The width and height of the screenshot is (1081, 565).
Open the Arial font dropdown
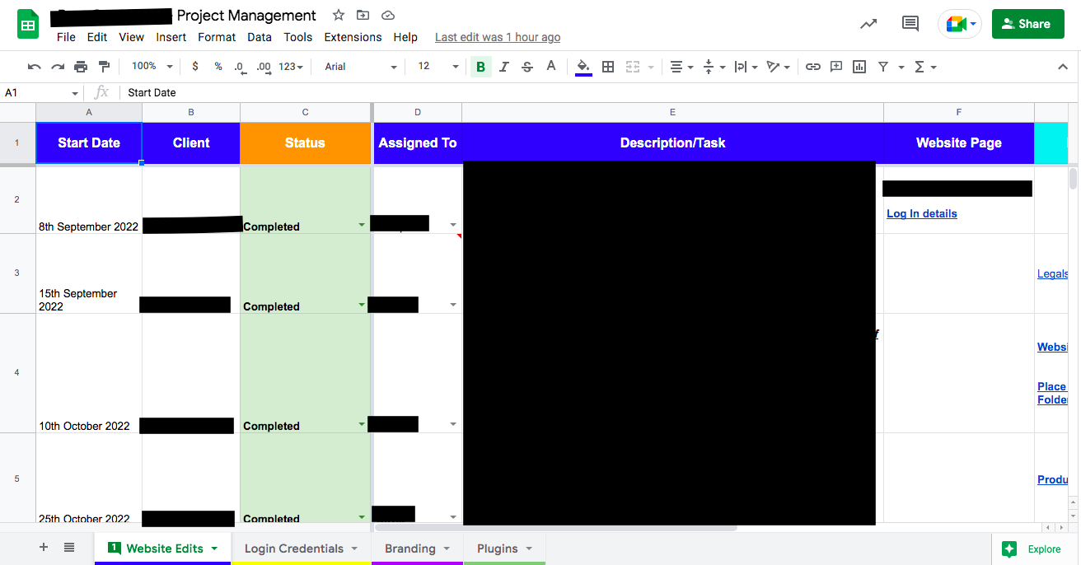(361, 67)
